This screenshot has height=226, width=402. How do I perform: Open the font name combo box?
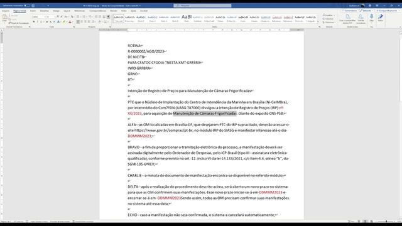38,17
